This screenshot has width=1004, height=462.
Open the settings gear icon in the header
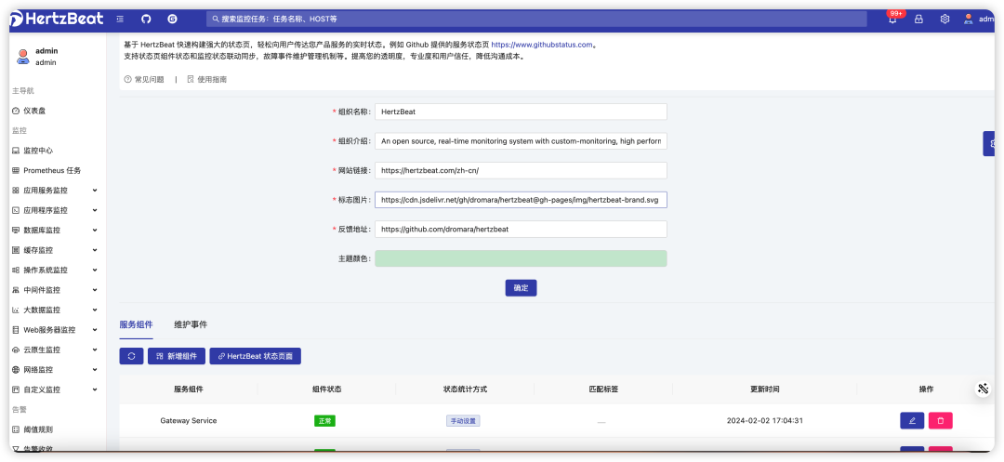[x=945, y=20]
